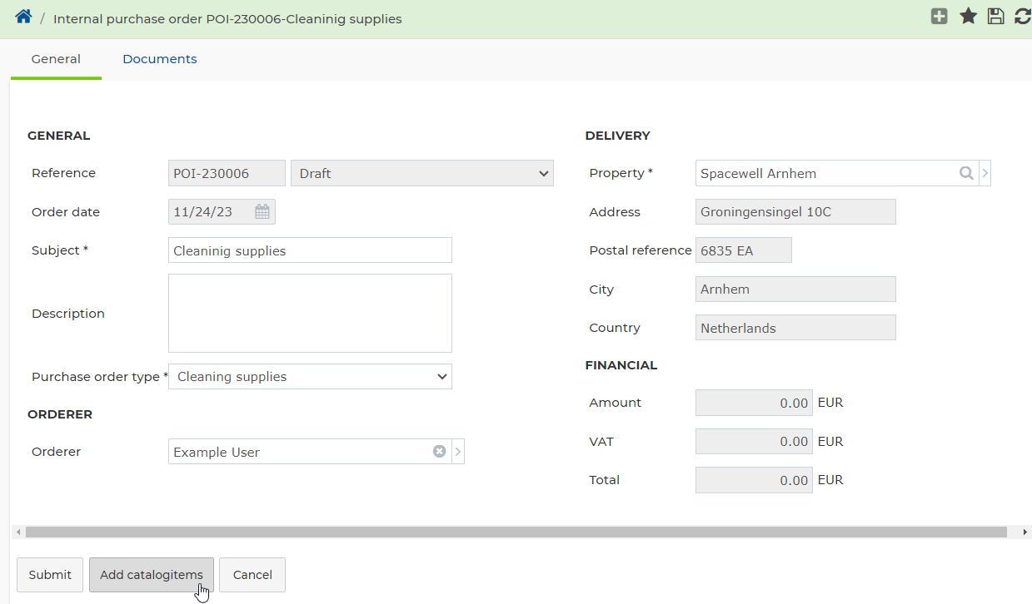Click the Postal reference label

(641, 250)
